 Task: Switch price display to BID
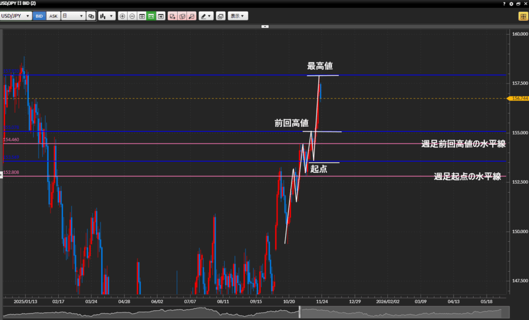[39, 16]
